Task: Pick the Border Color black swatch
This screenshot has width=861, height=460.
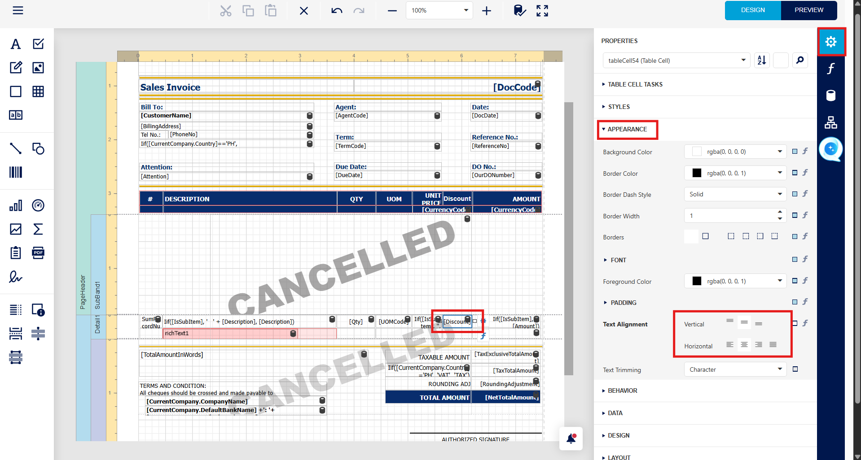Action: tap(697, 173)
